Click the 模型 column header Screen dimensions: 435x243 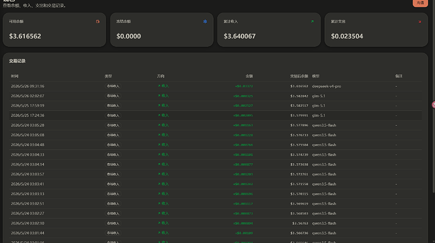[x=316, y=76]
